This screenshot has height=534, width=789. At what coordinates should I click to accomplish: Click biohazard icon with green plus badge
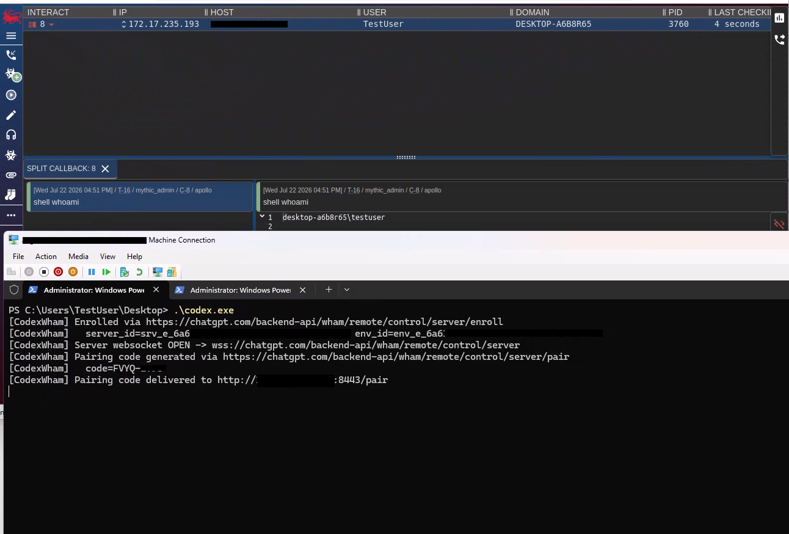[x=12, y=75]
